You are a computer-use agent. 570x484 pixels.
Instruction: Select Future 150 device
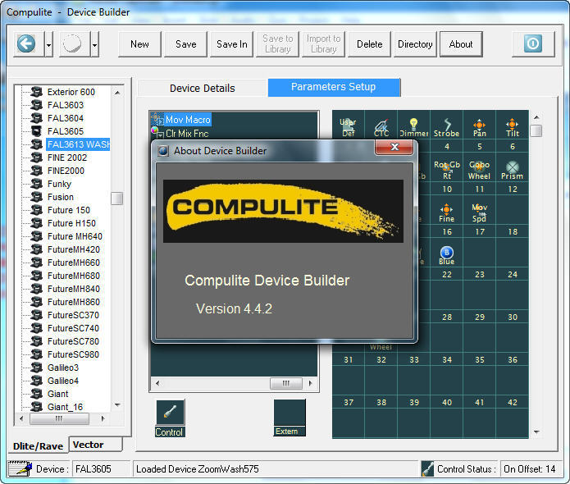point(69,210)
